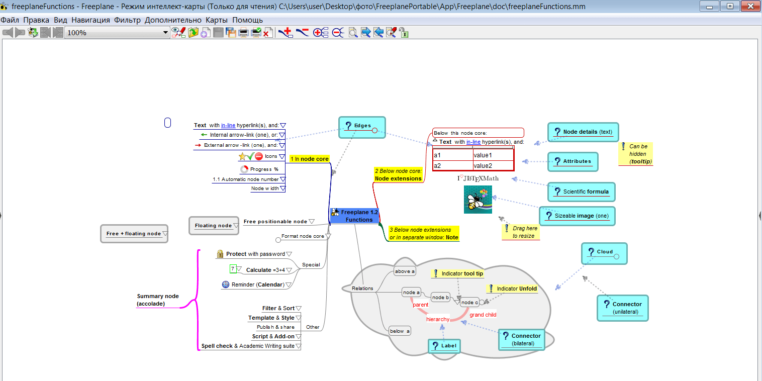Click the Progress % pie indicator
Screen dimensions: 762x381
tap(244, 169)
